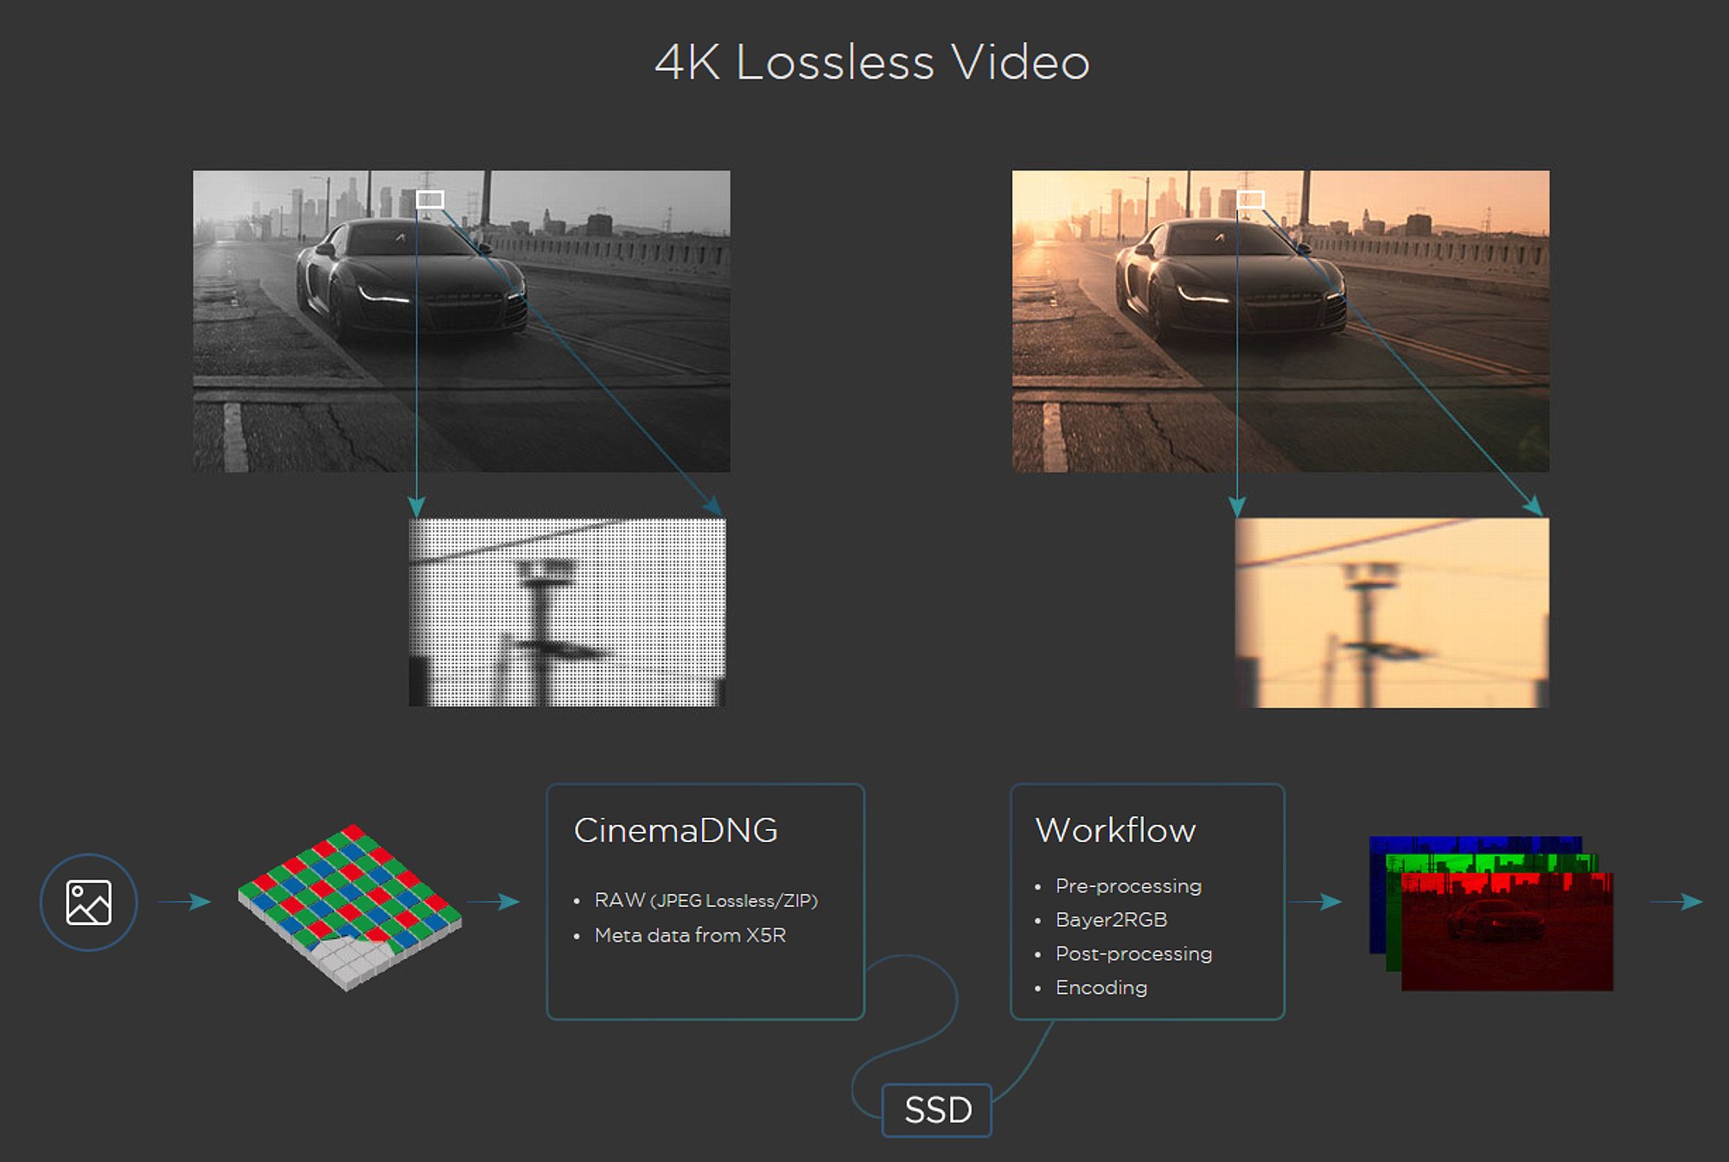Click the white selection box on color photo
1729x1162 pixels.
[x=1250, y=200]
